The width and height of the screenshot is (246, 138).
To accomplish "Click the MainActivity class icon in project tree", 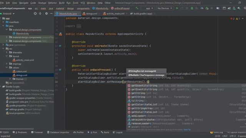I will pos(14,33).
